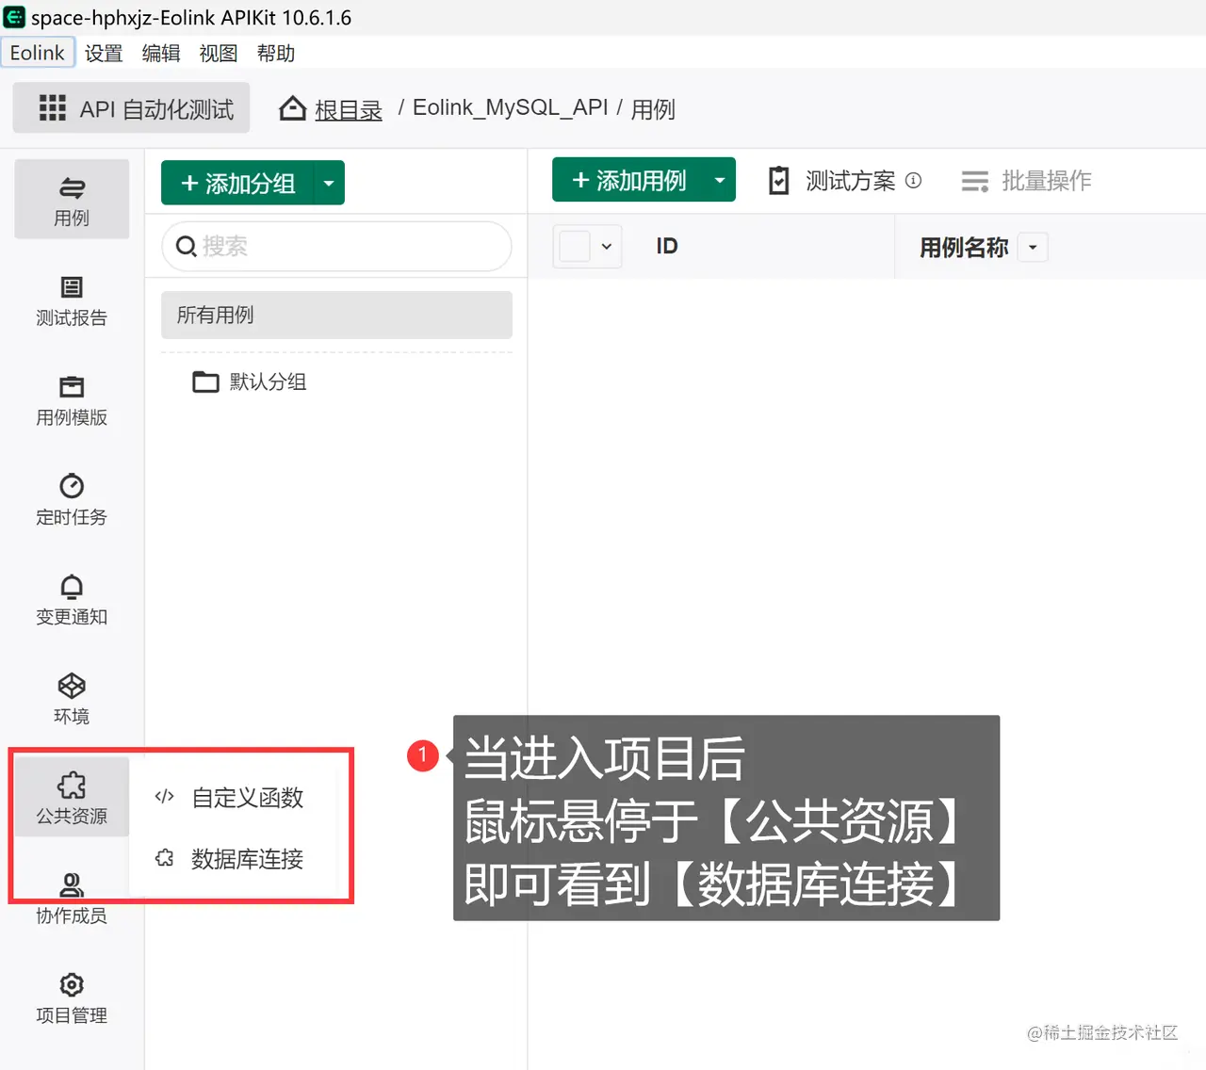
Task: Click the 批量操作 list icon
Action: point(975,181)
